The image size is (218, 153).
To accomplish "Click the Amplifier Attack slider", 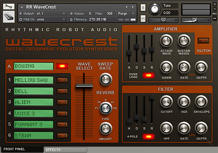I will pos(129,53).
